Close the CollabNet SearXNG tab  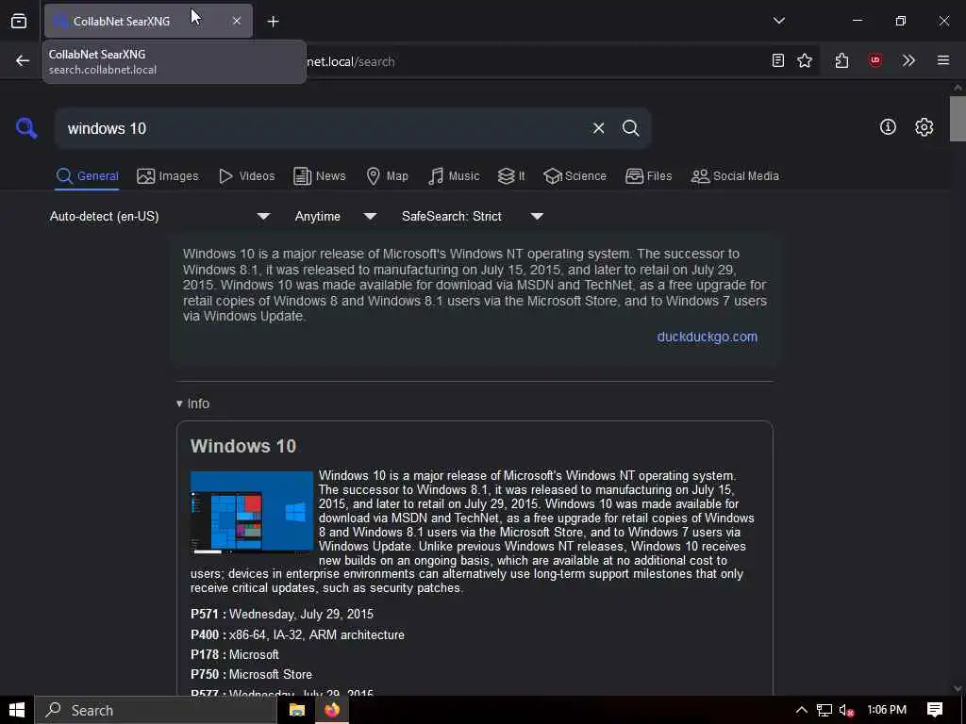click(237, 21)
